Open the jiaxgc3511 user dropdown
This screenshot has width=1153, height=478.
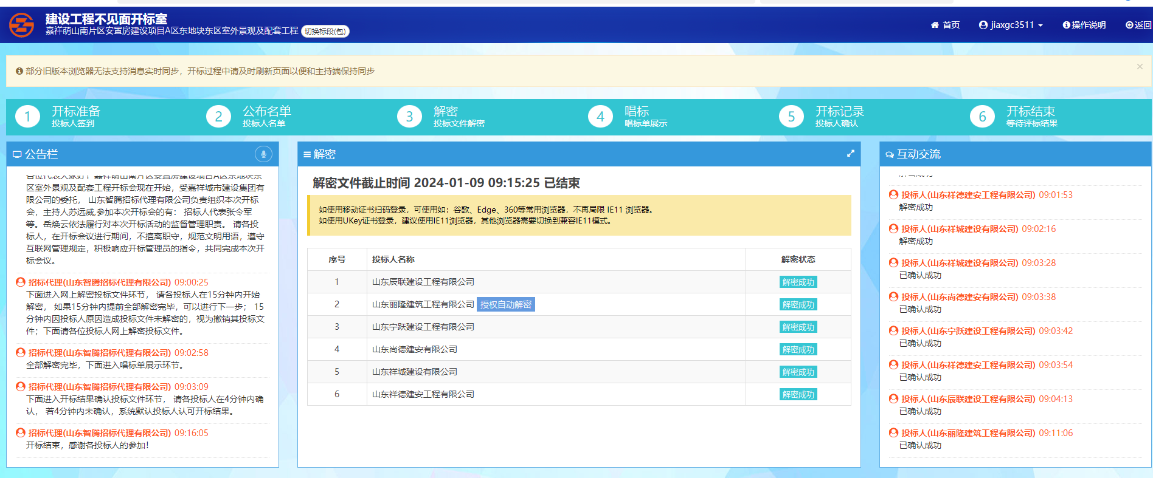pos(1011,25)
